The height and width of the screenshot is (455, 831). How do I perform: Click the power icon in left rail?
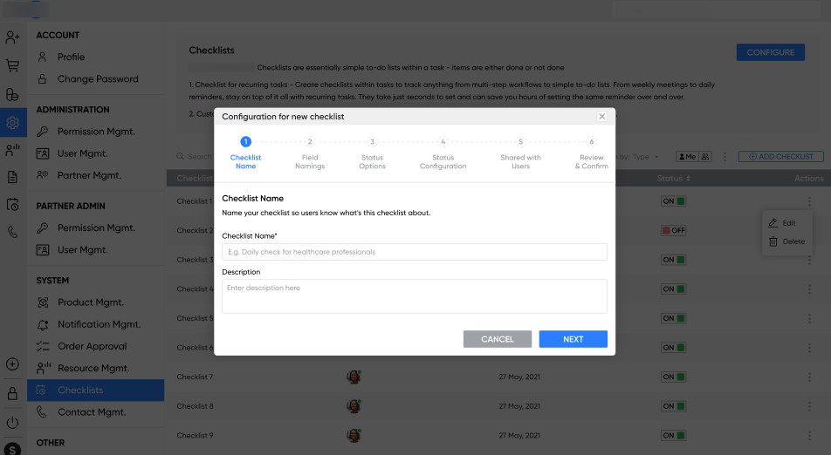click(12, 423)
